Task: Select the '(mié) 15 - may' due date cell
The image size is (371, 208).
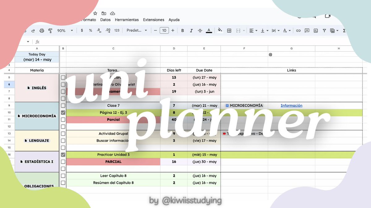Action: coord(204,155)
